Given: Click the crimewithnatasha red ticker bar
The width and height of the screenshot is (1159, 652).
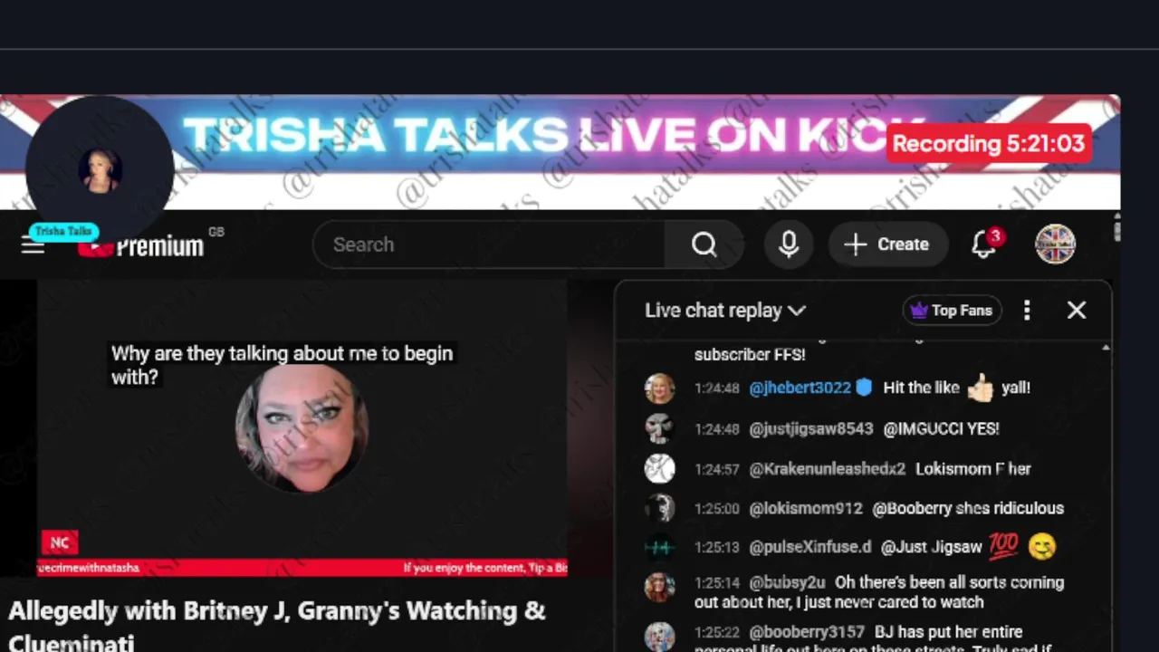Looking at the screenshot, I should pyautogui.click(x=302, y=568).
